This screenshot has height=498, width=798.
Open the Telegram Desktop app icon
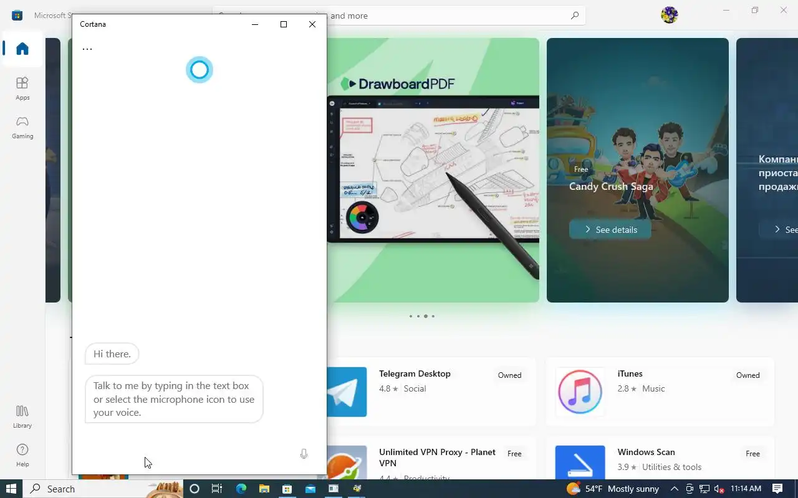click(347, 392)
